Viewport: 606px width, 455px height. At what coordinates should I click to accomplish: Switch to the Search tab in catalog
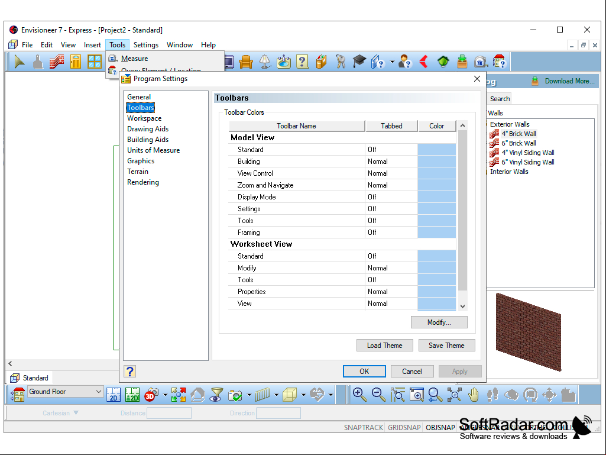pyautogui.click(x=500, y=99)
